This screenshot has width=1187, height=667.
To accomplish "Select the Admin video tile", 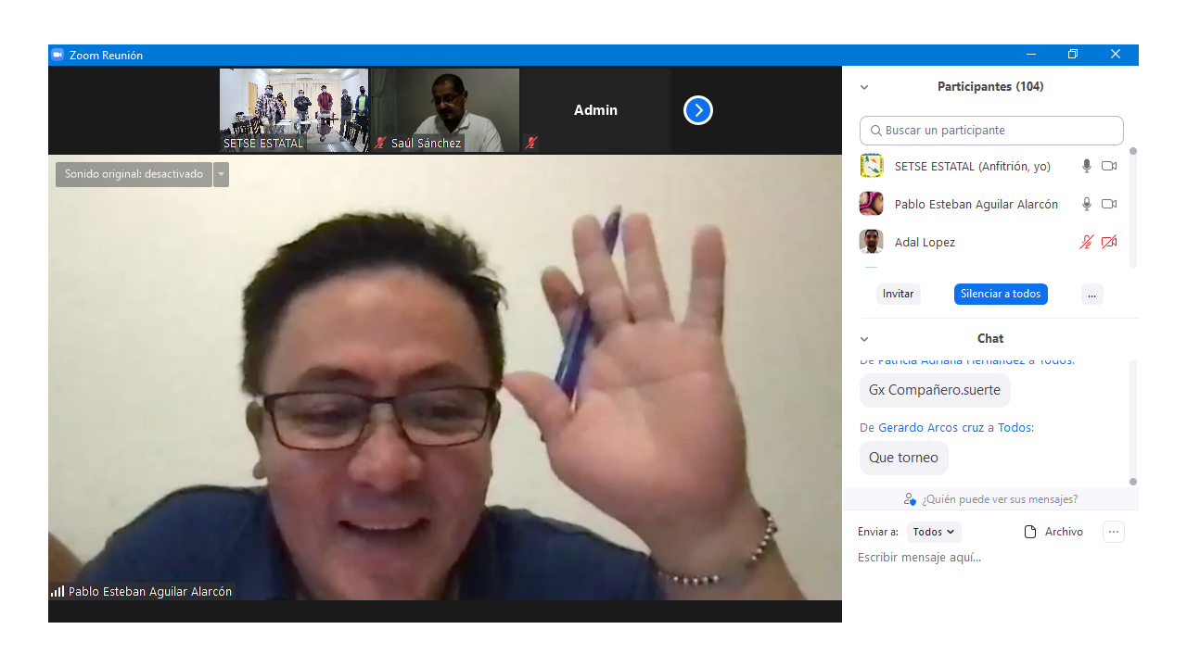I will click(x=596, y=110).
